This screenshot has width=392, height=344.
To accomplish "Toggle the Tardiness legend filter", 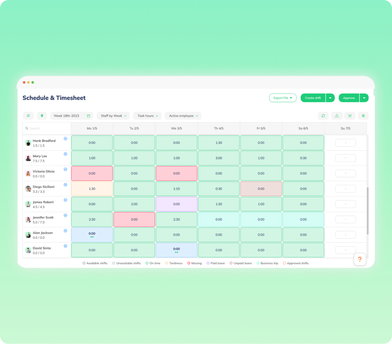I will coord(174,263).
